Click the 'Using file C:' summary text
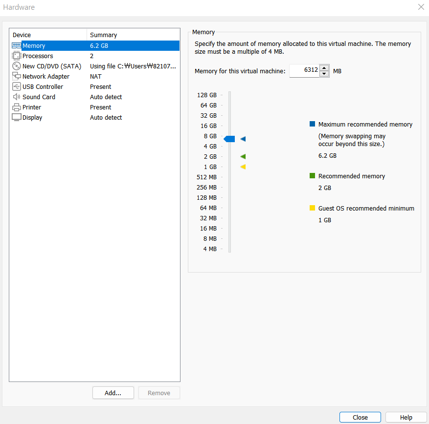Viewport: 429px width, 424px height. (133, 66)
